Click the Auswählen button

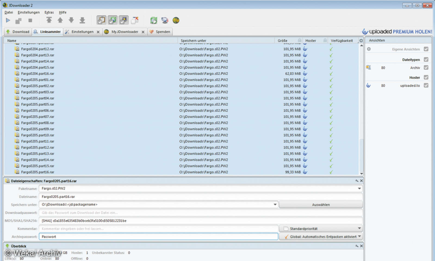[321, 204]
